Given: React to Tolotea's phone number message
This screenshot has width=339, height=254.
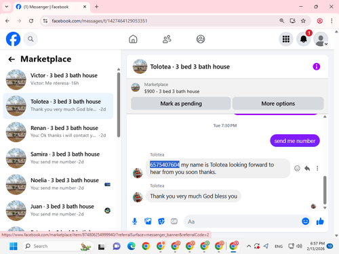Looking at the screenshot, I should (297, 168).
